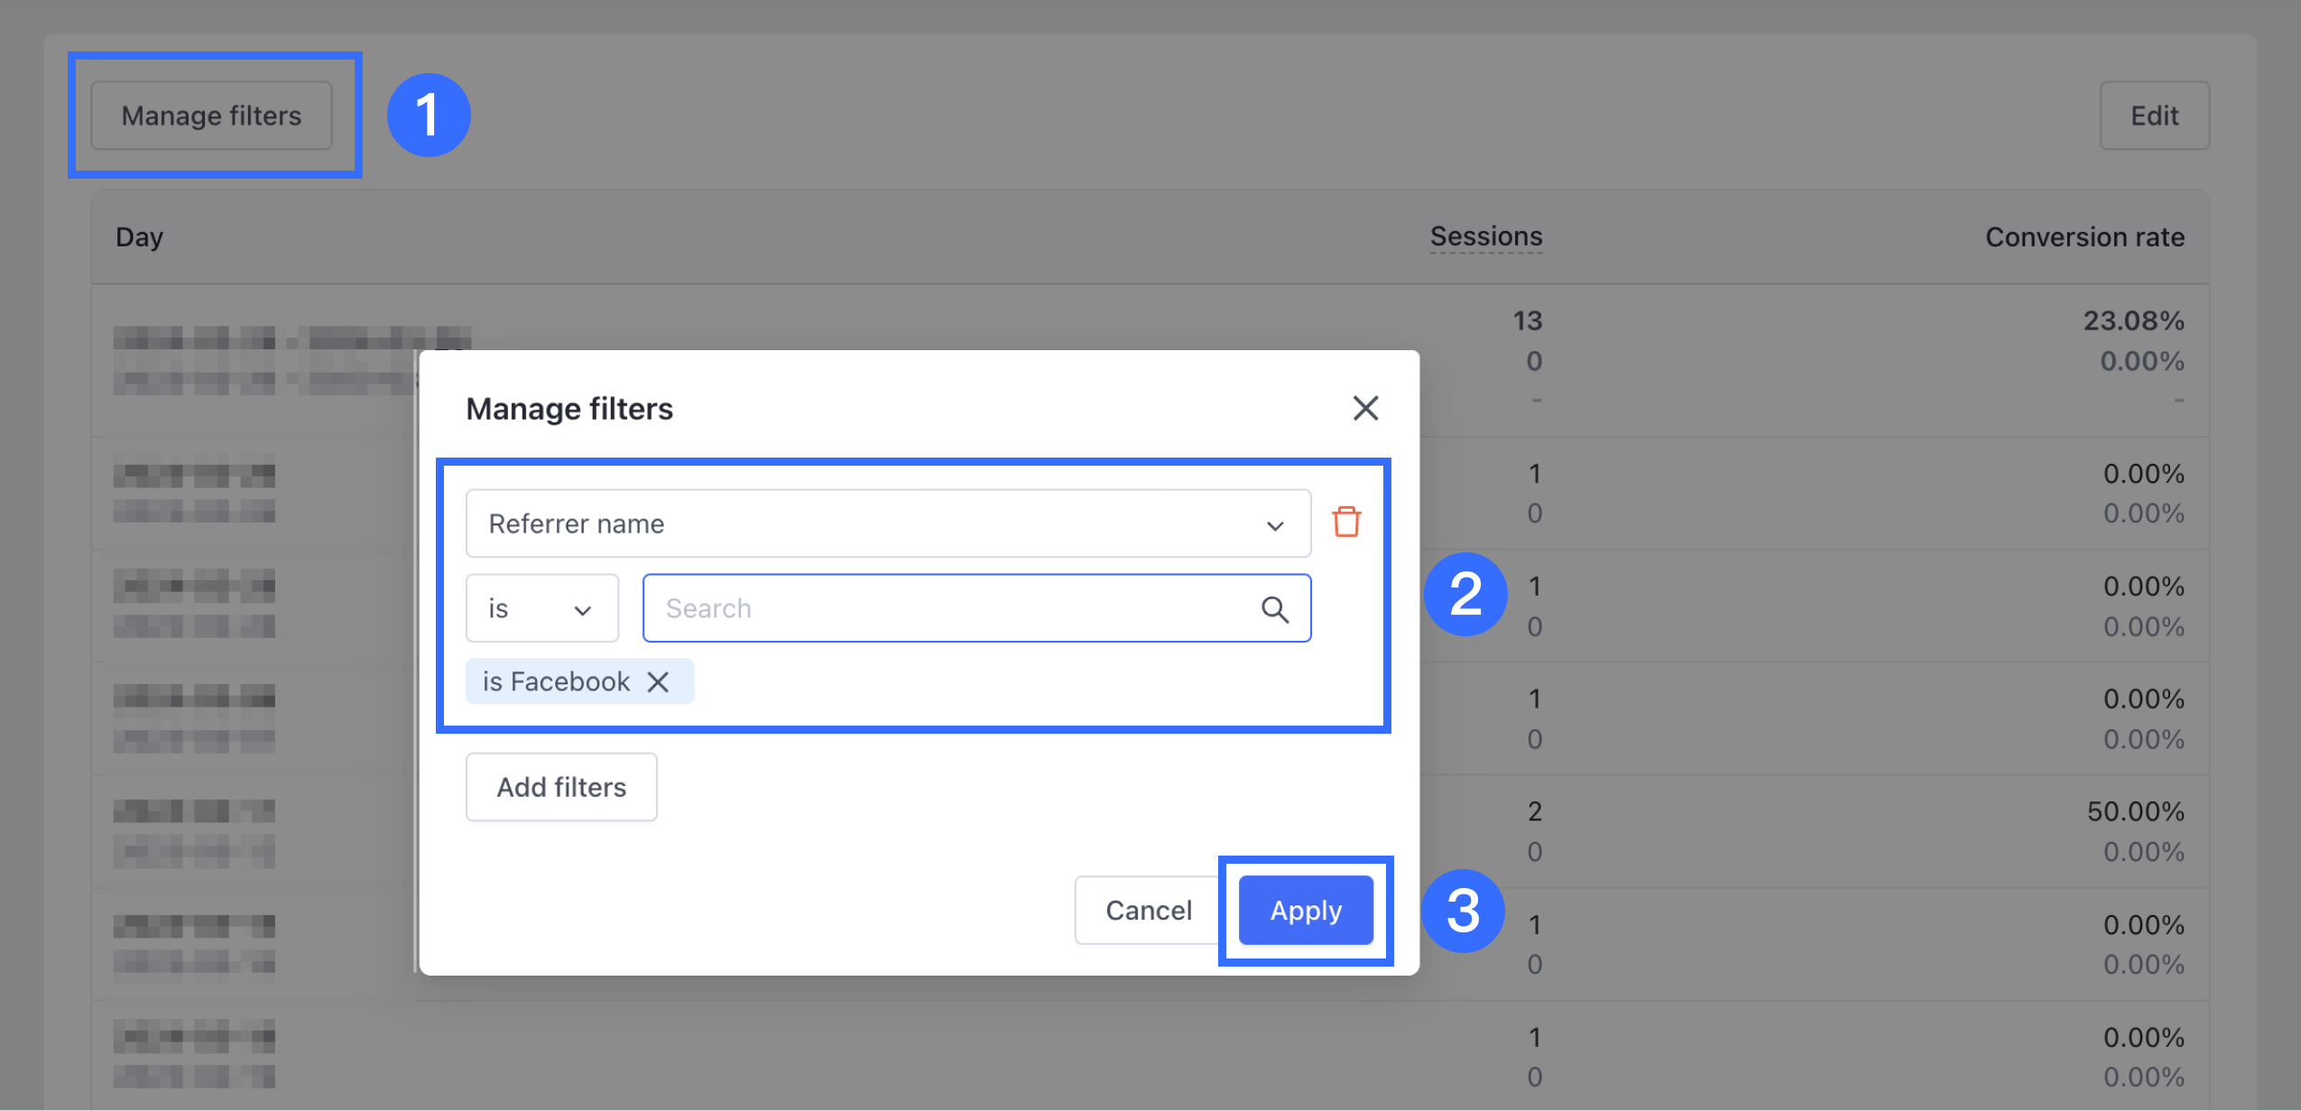Click the step 3 number badge
The image size is (2301, 1111).
click(1462, 910)
